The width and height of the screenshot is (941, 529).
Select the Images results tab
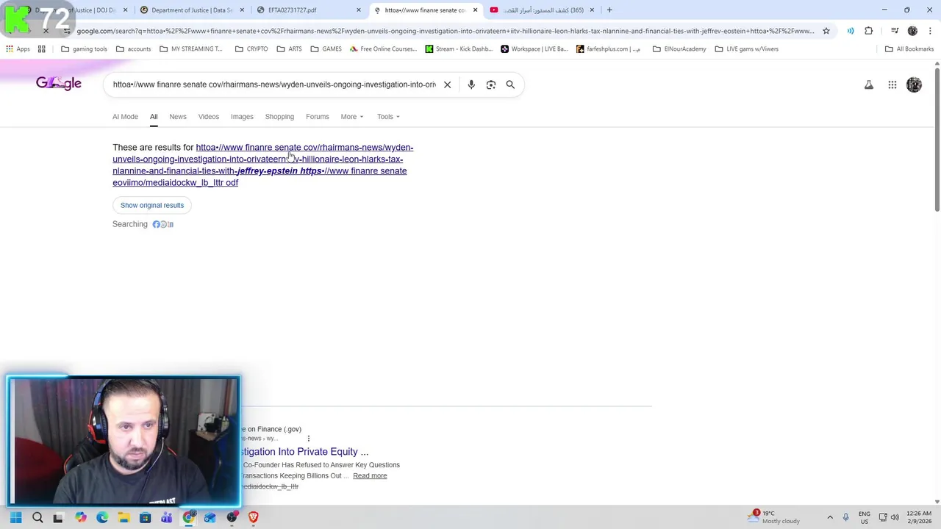point(242,117)
